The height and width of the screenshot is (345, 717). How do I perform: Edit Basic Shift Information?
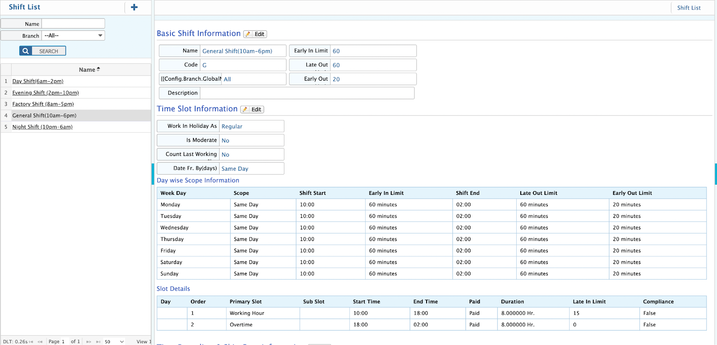click(x=255, y=34)
